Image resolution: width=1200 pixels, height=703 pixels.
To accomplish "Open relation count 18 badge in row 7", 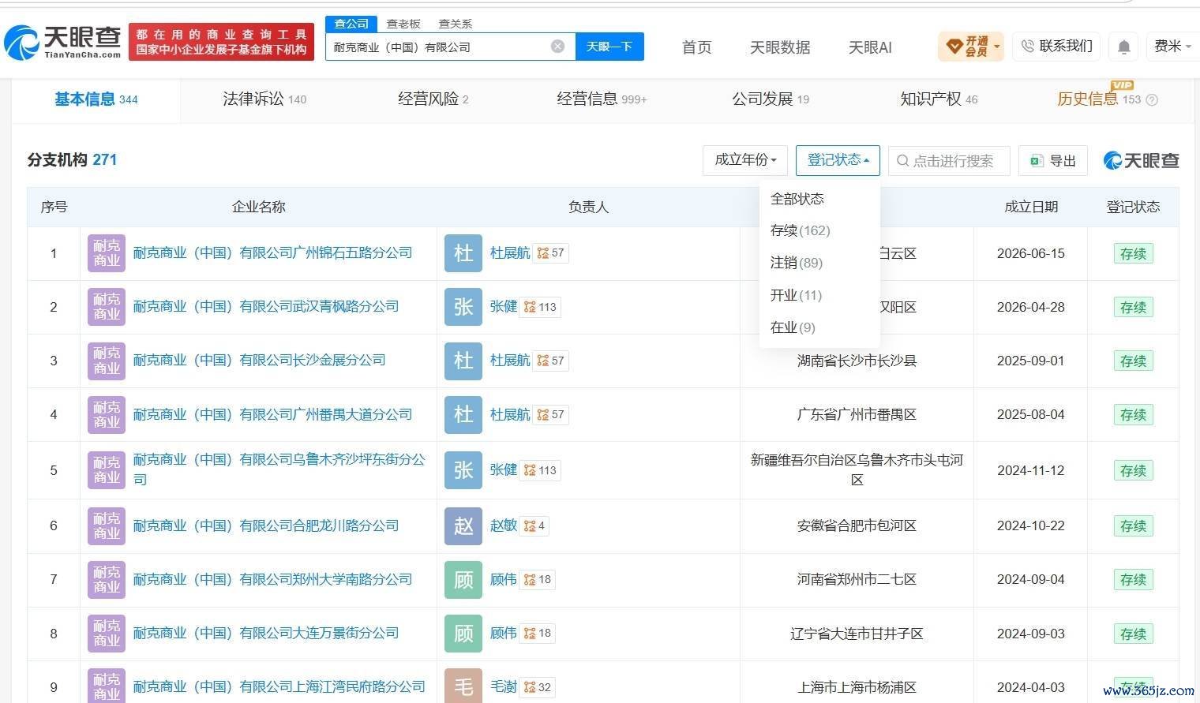I will 538,579.
